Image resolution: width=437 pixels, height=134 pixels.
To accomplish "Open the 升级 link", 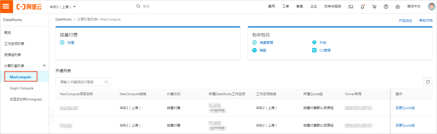I will [323, 42].
